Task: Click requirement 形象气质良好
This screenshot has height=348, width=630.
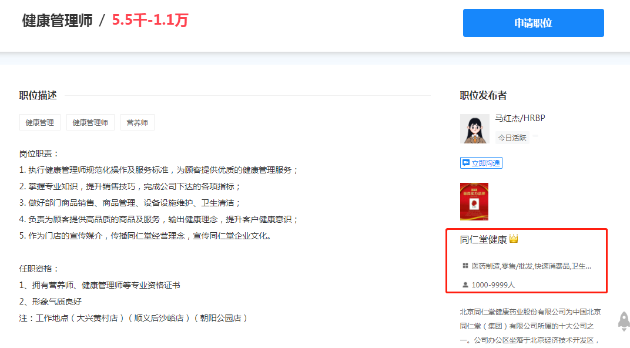Action: [x=51, y=302]
